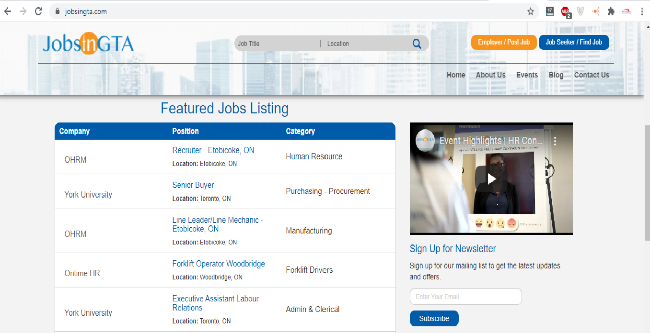The image size is (650, 333).
Task: Click the Employer / Post Job button
Action: (504, 42)
